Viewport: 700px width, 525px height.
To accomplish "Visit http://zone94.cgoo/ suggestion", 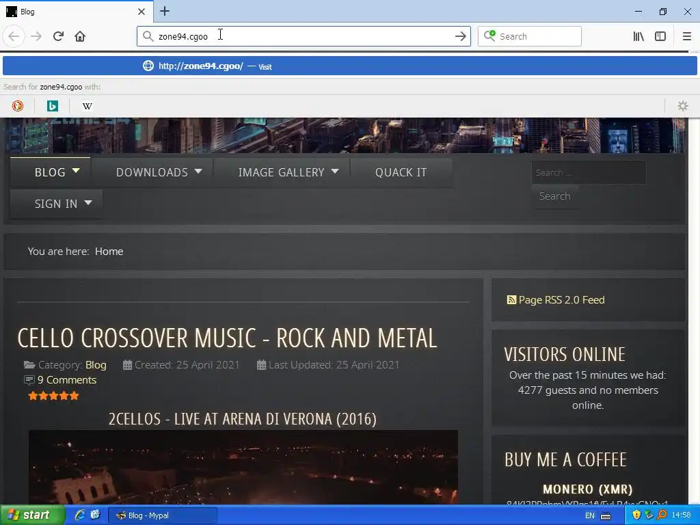I will [x=349, y=66].
